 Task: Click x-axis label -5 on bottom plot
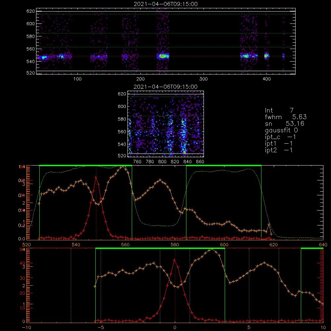[101, 328]
